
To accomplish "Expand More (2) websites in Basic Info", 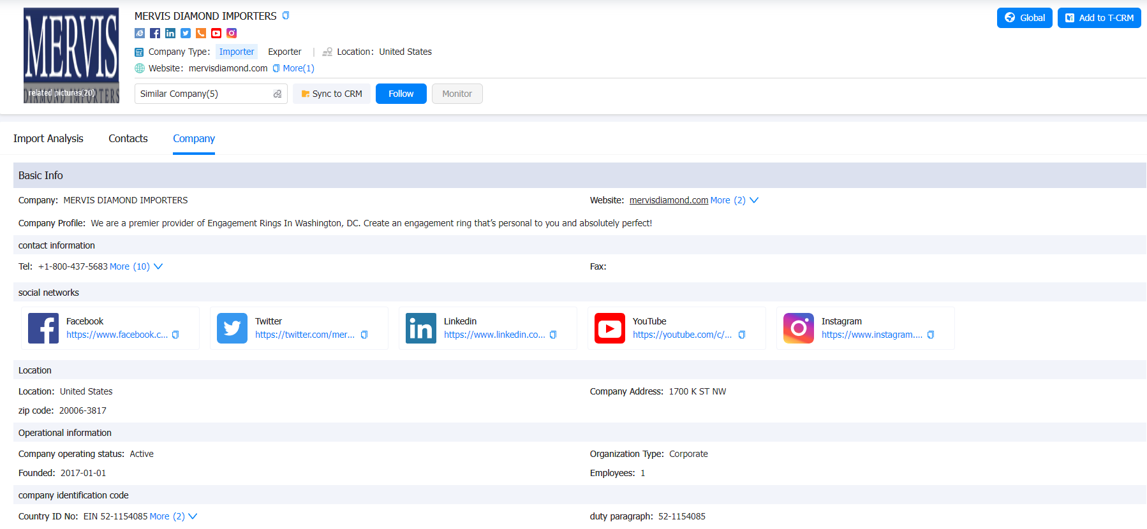I will [x=734, y=200].
